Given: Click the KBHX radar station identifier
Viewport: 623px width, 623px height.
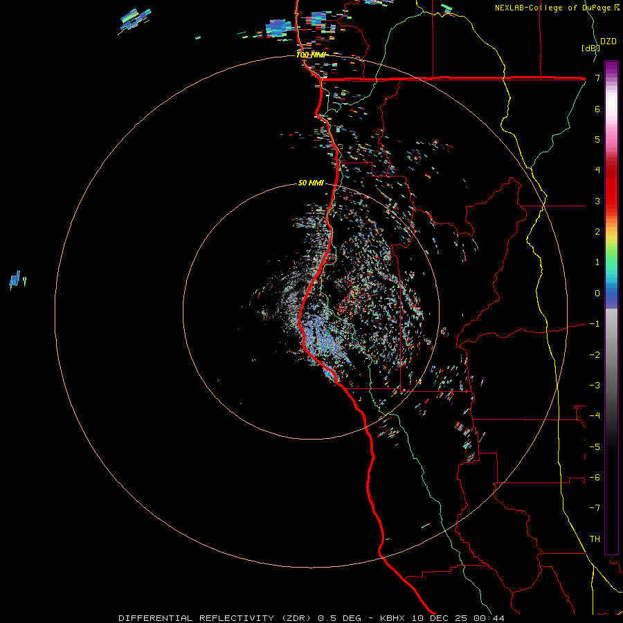Looking at the screenshot, I should coord(392,618).
